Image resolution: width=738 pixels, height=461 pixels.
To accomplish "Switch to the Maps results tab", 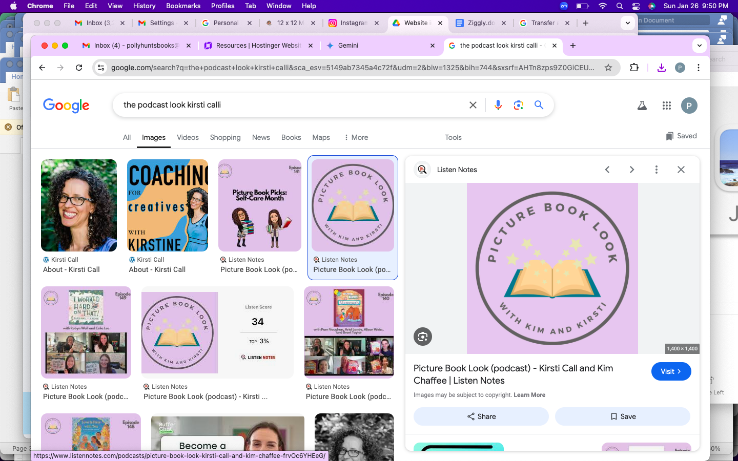I will [x=321, y=137].
